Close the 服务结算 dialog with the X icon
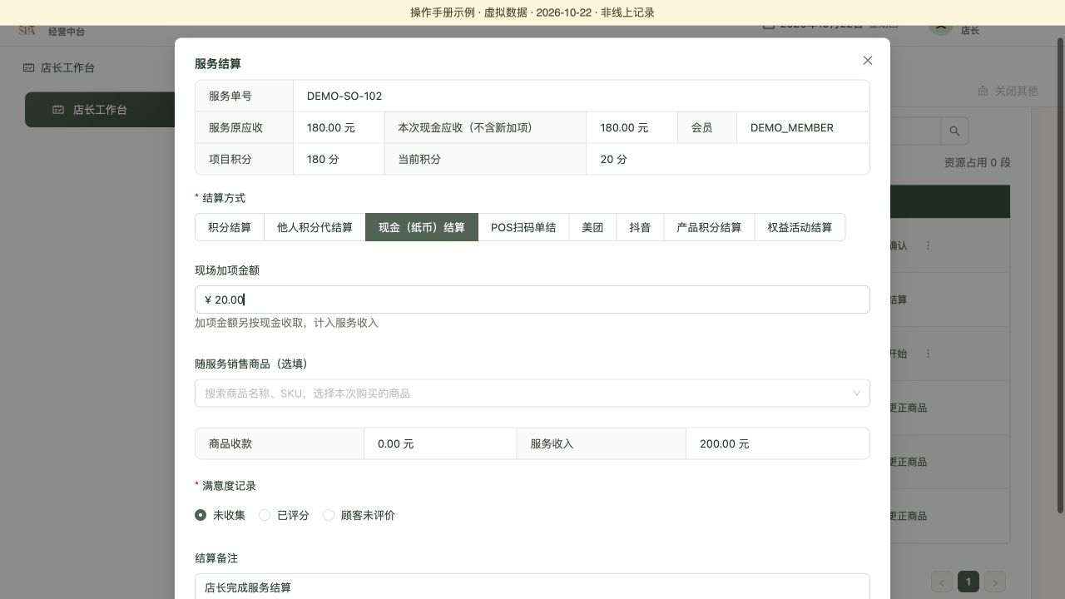The height and width of the screenshot is (599, 1065). pyautogui.click(x=868, y=60)
